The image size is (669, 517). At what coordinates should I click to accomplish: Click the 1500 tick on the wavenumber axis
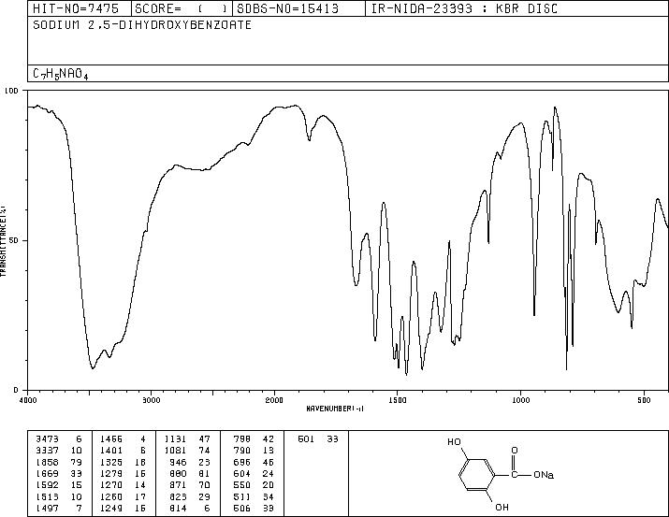point(398,400)
